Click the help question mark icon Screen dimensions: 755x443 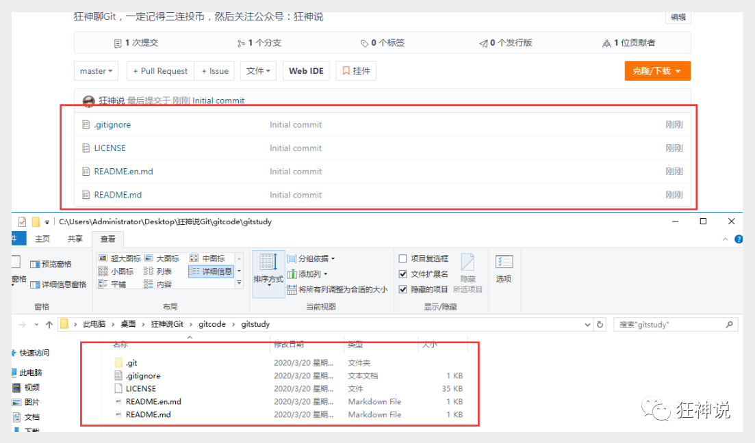click(738, 239)
